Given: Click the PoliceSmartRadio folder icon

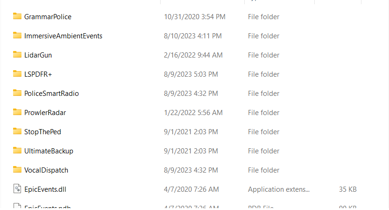Looking at the screenshot, I should pos(17,93).
